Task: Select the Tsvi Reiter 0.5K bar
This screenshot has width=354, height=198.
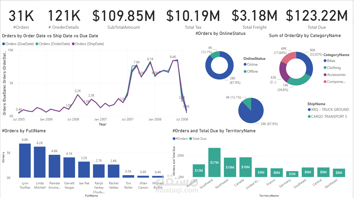Action: [129, 177]
